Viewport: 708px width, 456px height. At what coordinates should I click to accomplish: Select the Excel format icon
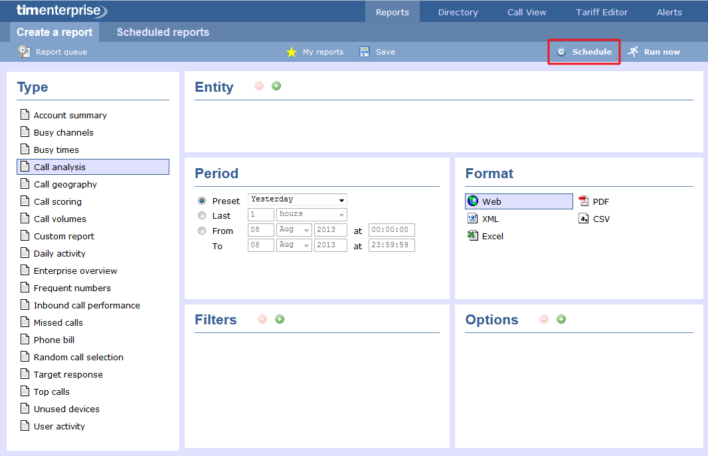[474, 236]
